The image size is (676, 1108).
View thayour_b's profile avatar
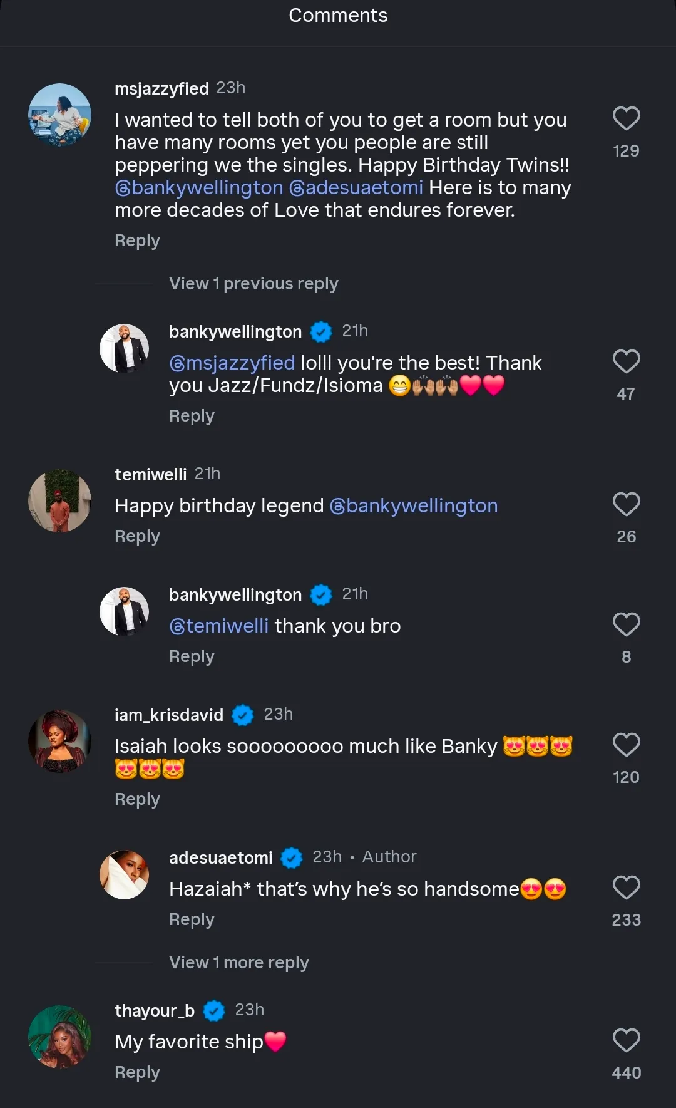[x=60, y=1037]
